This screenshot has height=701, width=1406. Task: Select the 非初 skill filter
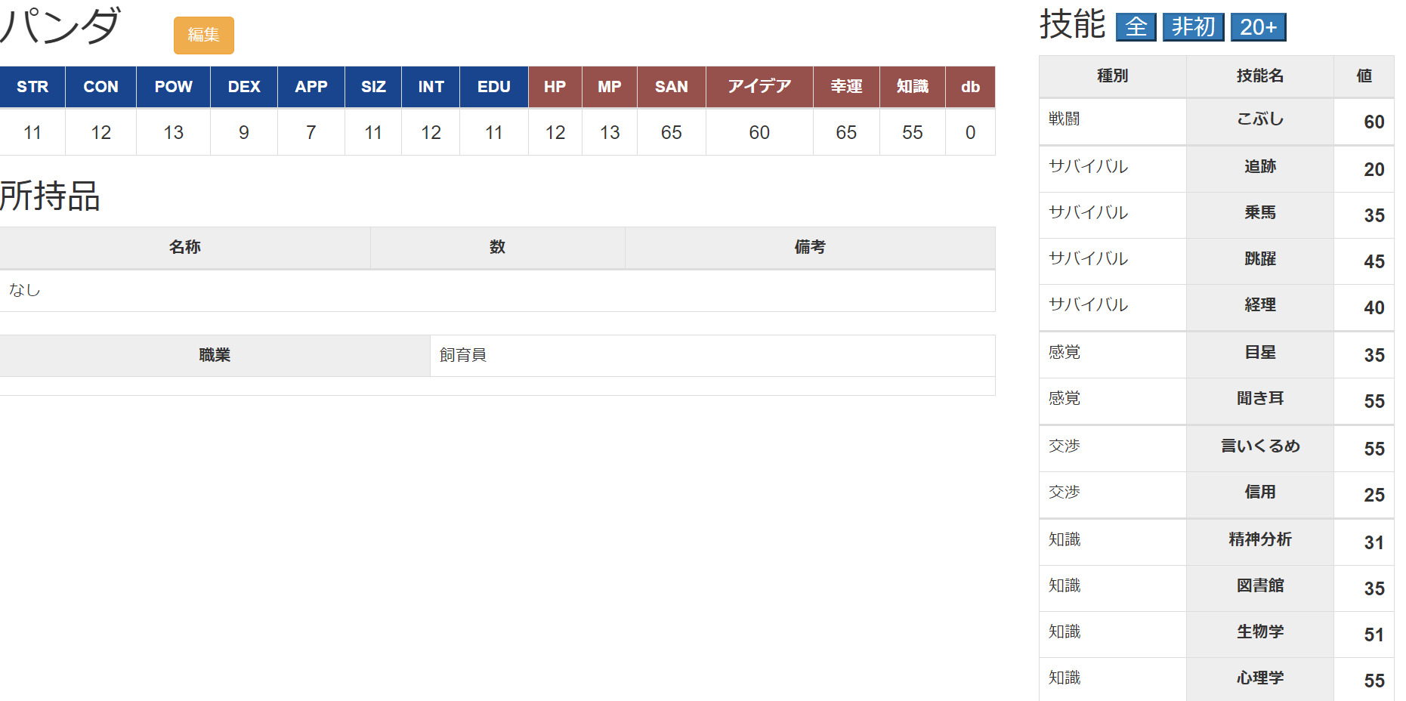point(1192,27)
